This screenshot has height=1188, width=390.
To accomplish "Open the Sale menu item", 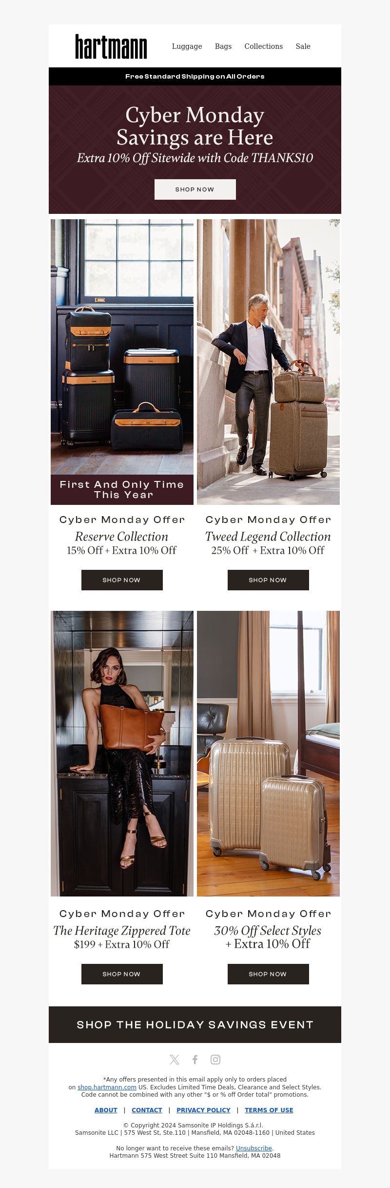I will coord(303,46).
